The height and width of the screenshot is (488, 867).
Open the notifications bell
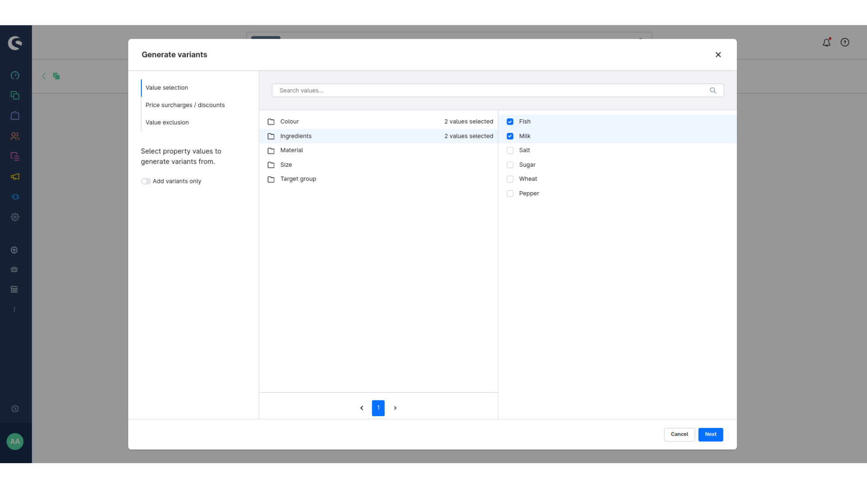tap(826, 42)
